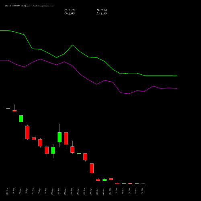Click the 10 Sep date label
The width and height of the screenshot is (201, 201).
point(14,191)
